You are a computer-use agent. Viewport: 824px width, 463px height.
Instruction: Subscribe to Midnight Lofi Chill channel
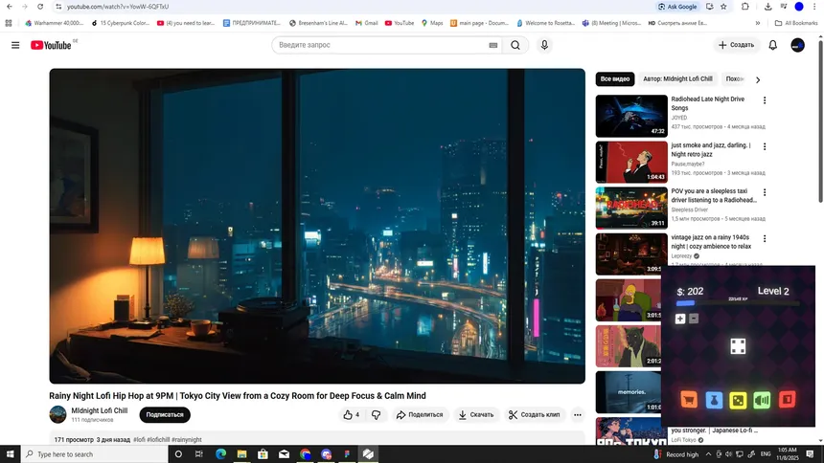click(x=165, y=414)
